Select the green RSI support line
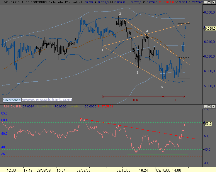This screenshot has height=172, width=216. pyautogui.click(x=157, y=154)
